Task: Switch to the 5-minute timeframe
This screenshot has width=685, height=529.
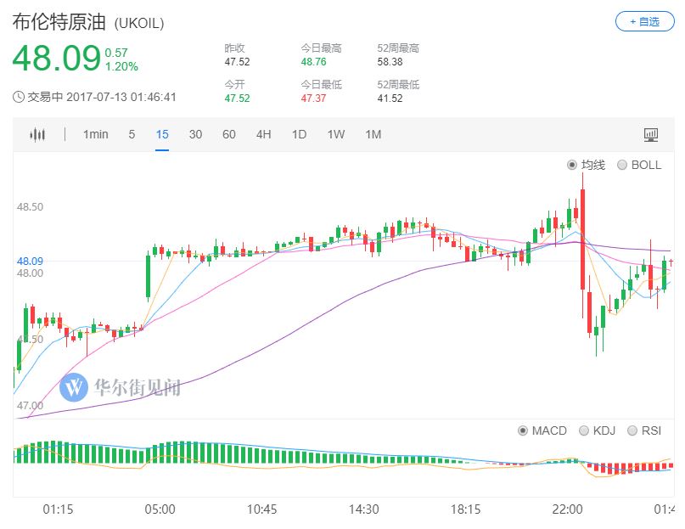Action: [x=132, y=134]
